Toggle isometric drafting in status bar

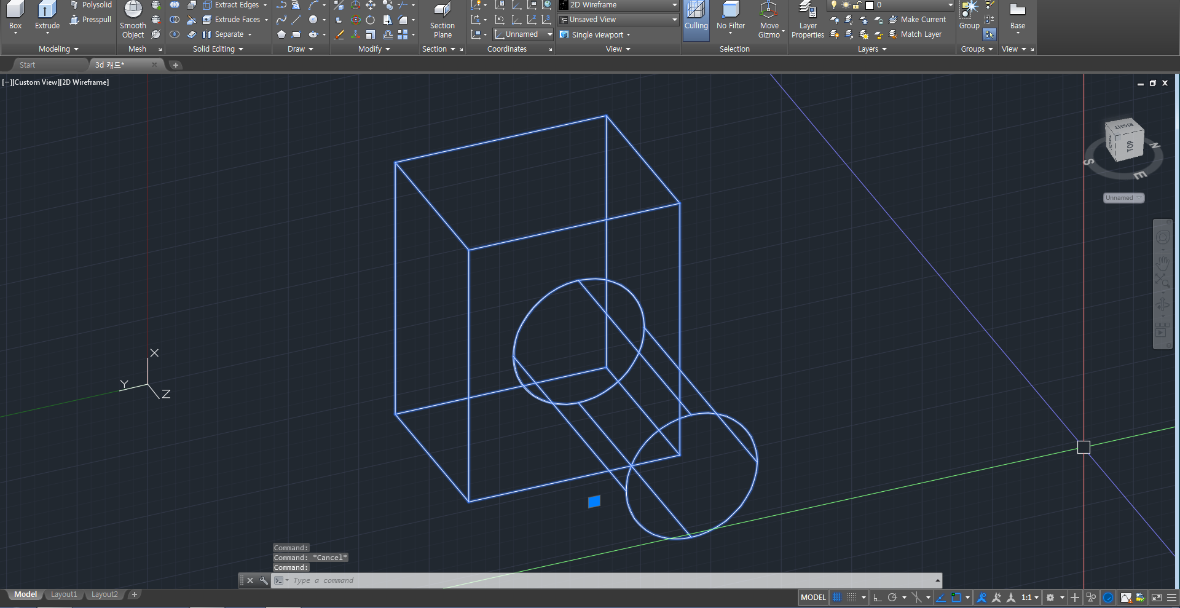917,598
